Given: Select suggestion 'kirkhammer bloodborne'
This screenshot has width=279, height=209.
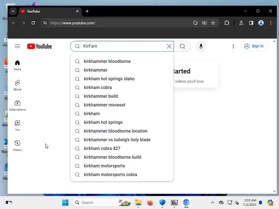Looking at the screenshot, I should (x=122, y=61).
